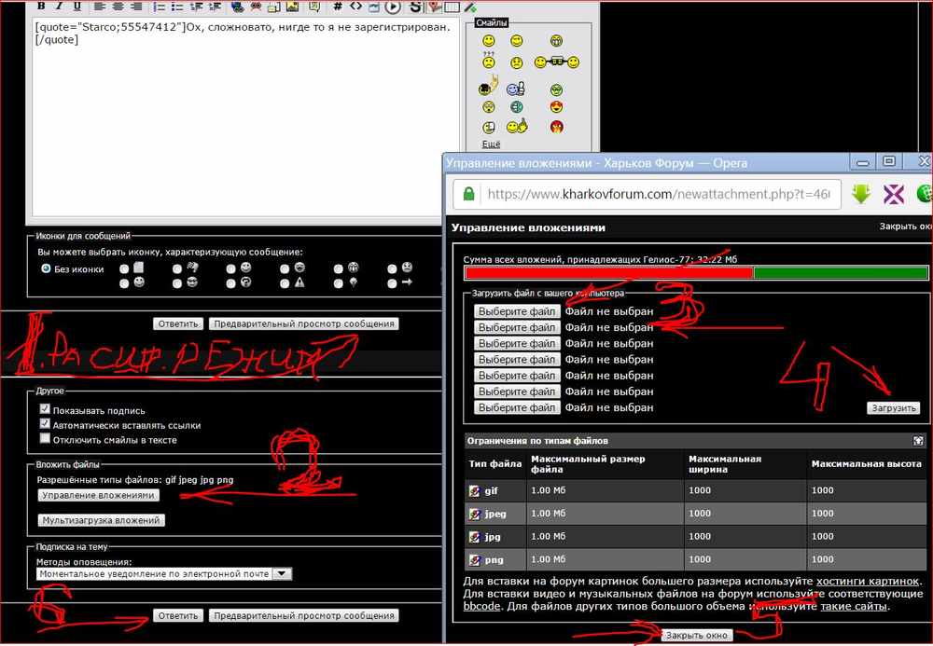Collapse the 'Ограничения по типам файлов' section
933x646 pixels.
click(919, 440)
